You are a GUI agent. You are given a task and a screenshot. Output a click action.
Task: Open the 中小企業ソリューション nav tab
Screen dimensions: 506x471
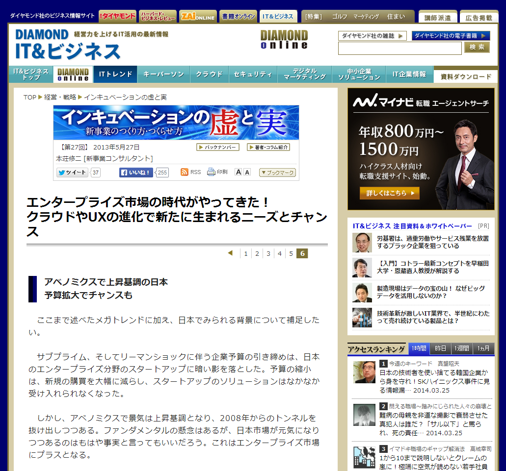tap(359, 74)
